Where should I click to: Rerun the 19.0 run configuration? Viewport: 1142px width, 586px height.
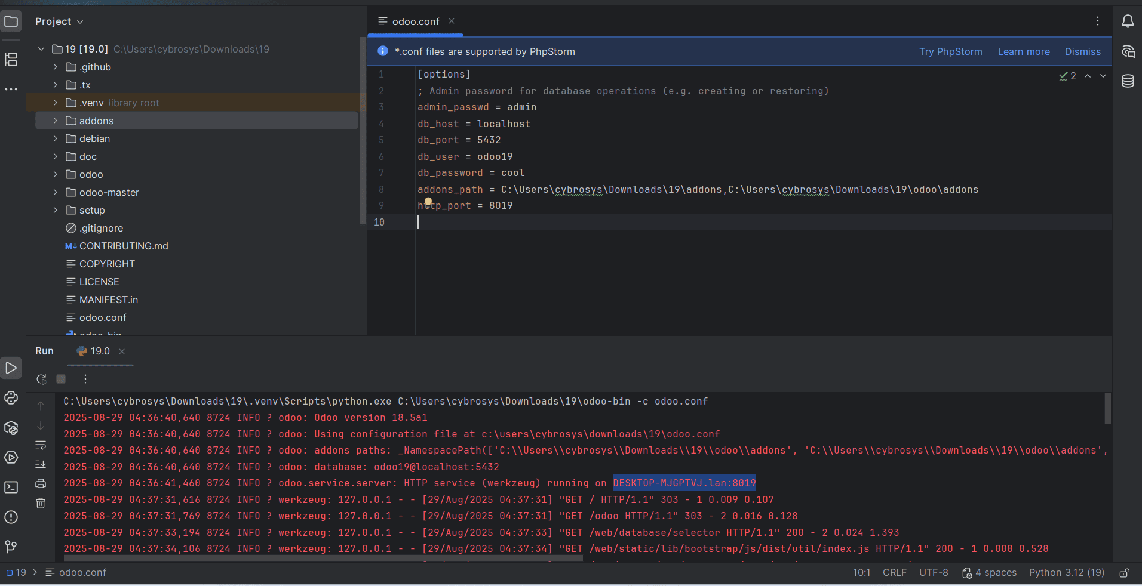[41, 379]
